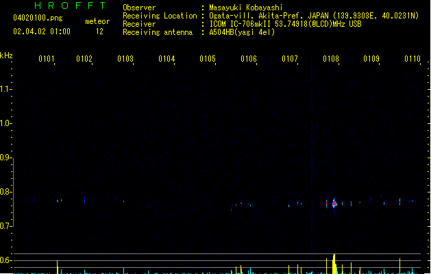The height and width of the screenshot is (274, 431).
Task: Select the filename 04020100.png
Action: (x=38, y=18)
